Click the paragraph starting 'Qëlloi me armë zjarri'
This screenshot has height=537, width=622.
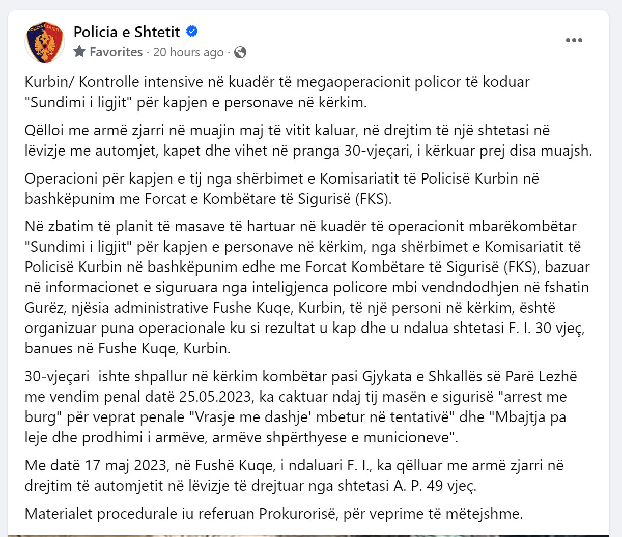tap(308, 140)
